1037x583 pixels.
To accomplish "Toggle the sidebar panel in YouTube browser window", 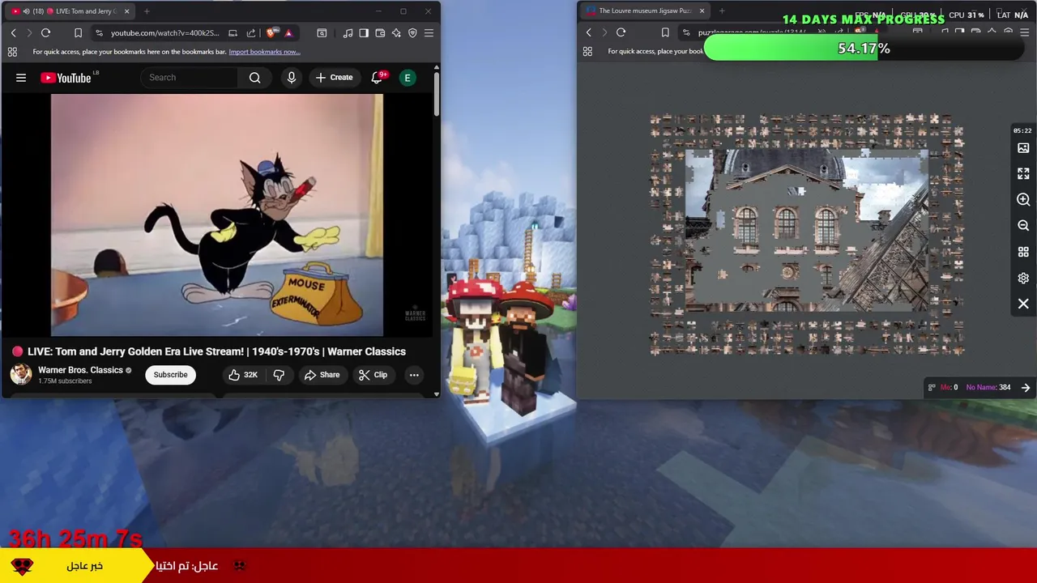I will click(x=364, y=32).
